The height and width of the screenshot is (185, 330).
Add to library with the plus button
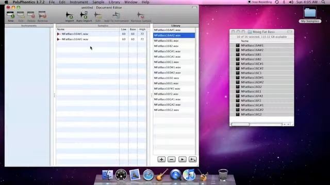161,159
